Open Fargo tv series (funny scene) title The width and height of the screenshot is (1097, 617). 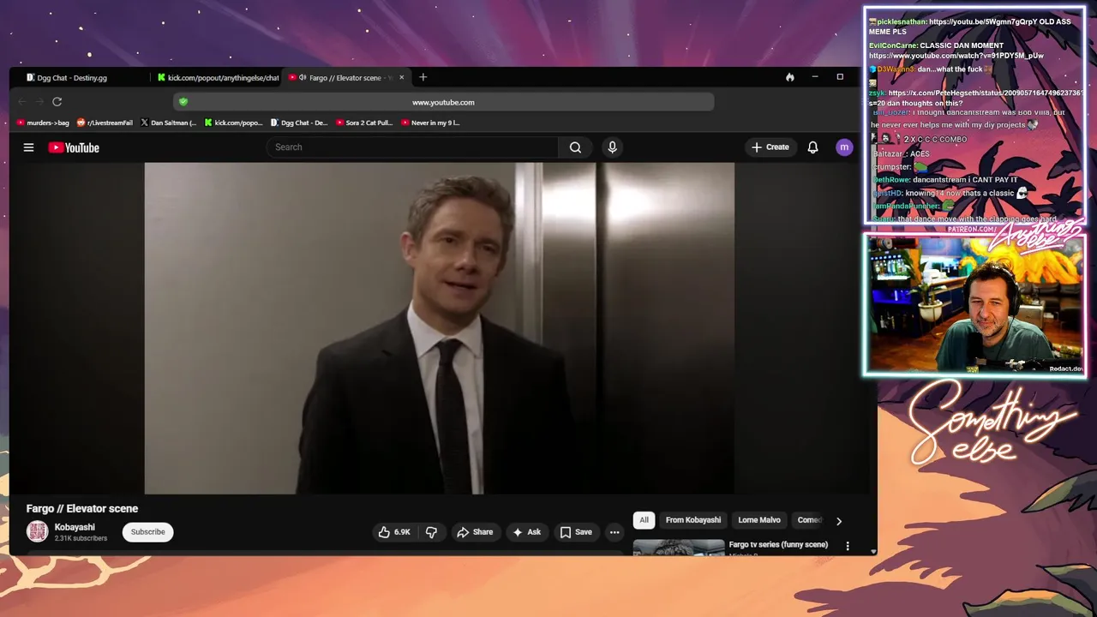tap(778, 544)
